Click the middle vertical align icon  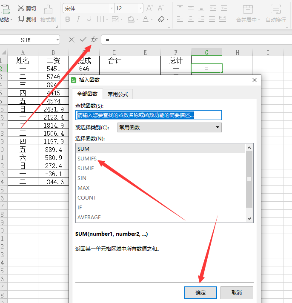click(x=191, y=8)
